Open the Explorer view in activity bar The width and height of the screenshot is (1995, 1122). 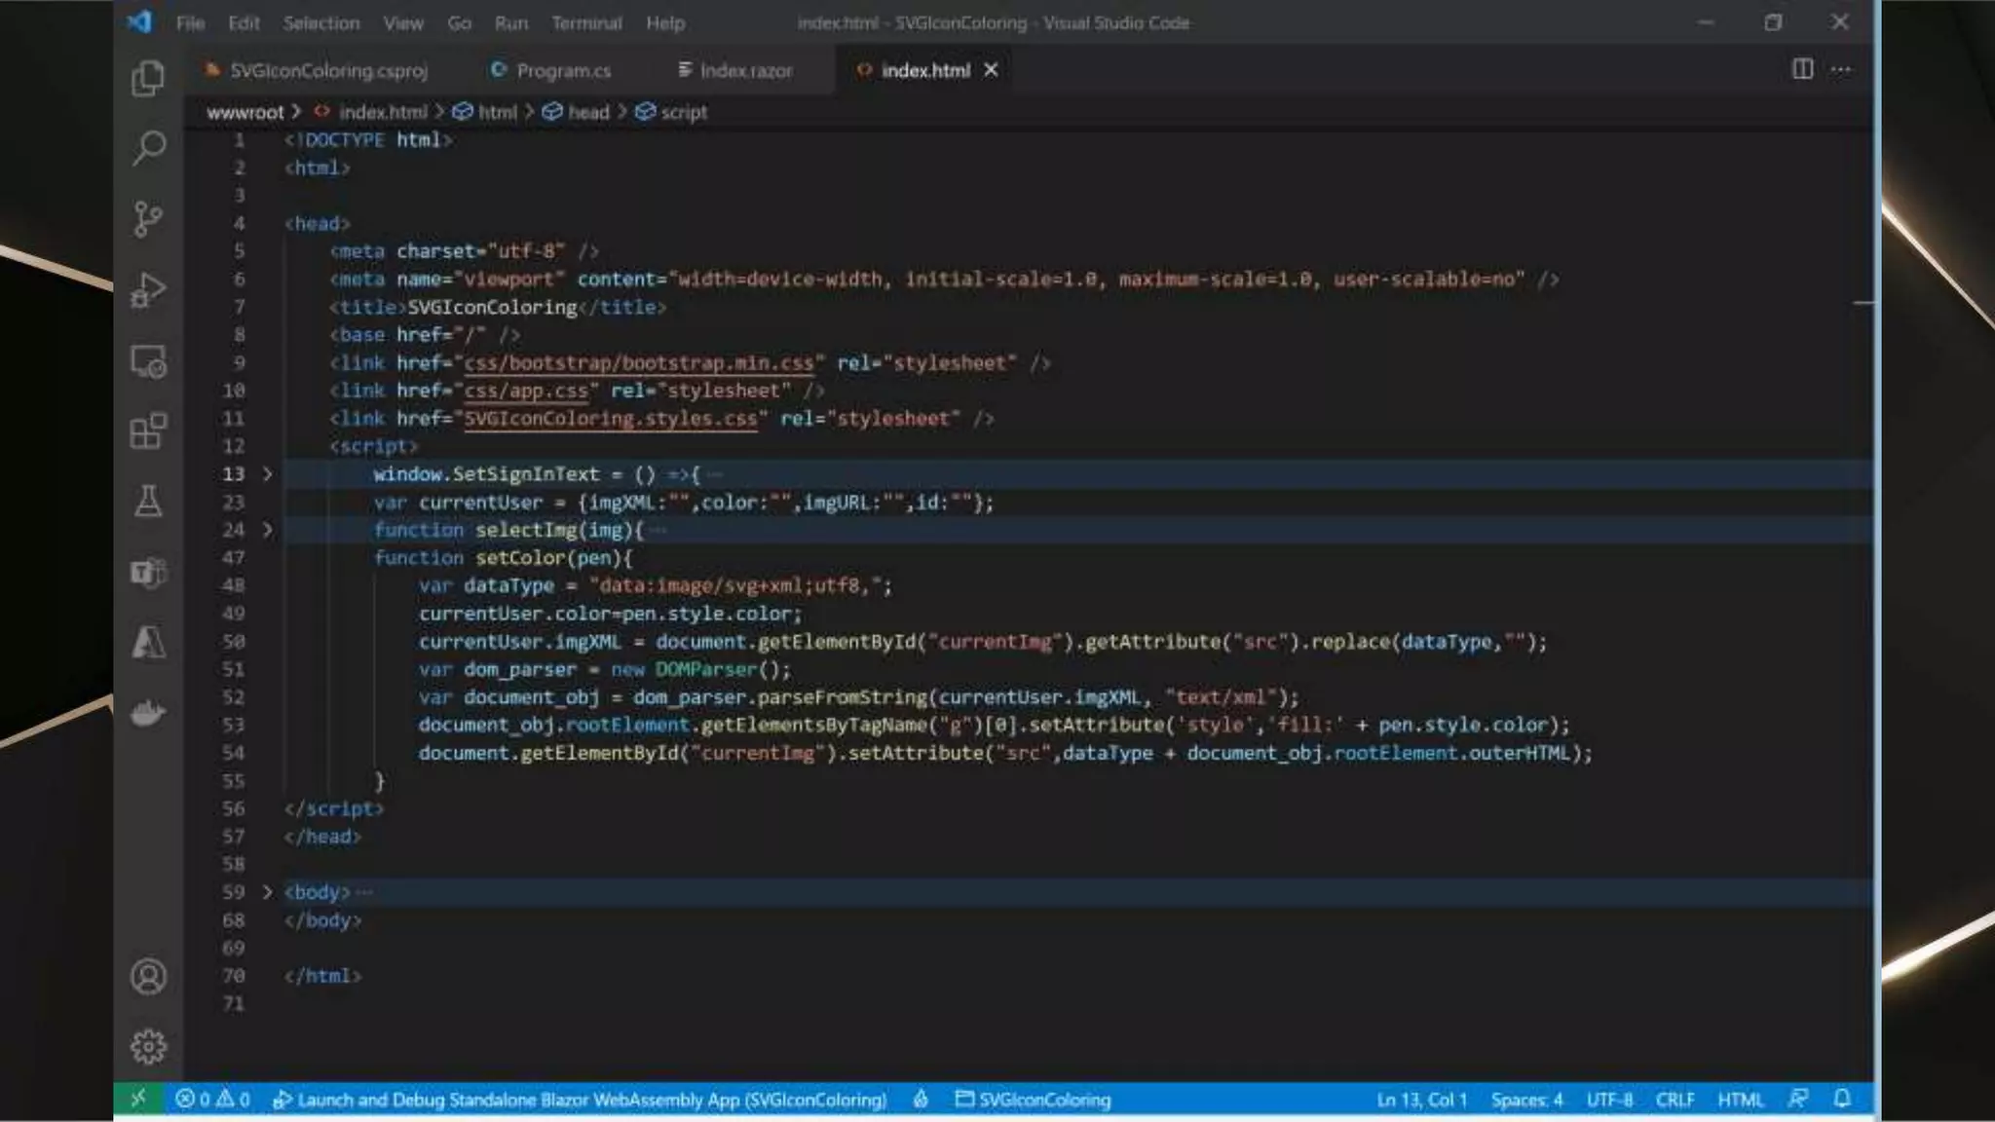coord(148,79)
